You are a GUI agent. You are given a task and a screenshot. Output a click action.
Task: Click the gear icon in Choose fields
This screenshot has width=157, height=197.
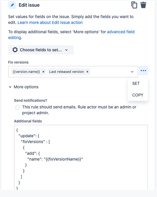click(15, 50)
